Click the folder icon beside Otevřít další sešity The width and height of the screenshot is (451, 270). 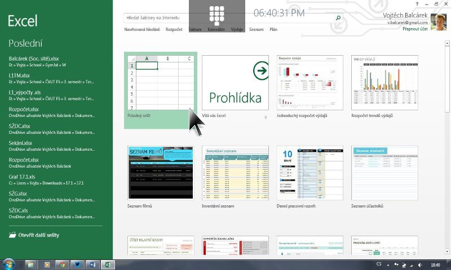12,235
